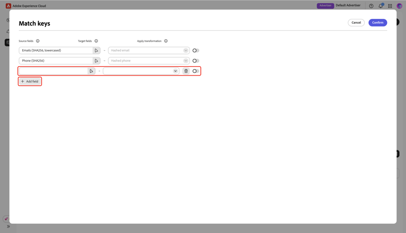Click the Default Advertiser label
This screenshot has width=406, height=233.
coord(348,5)
